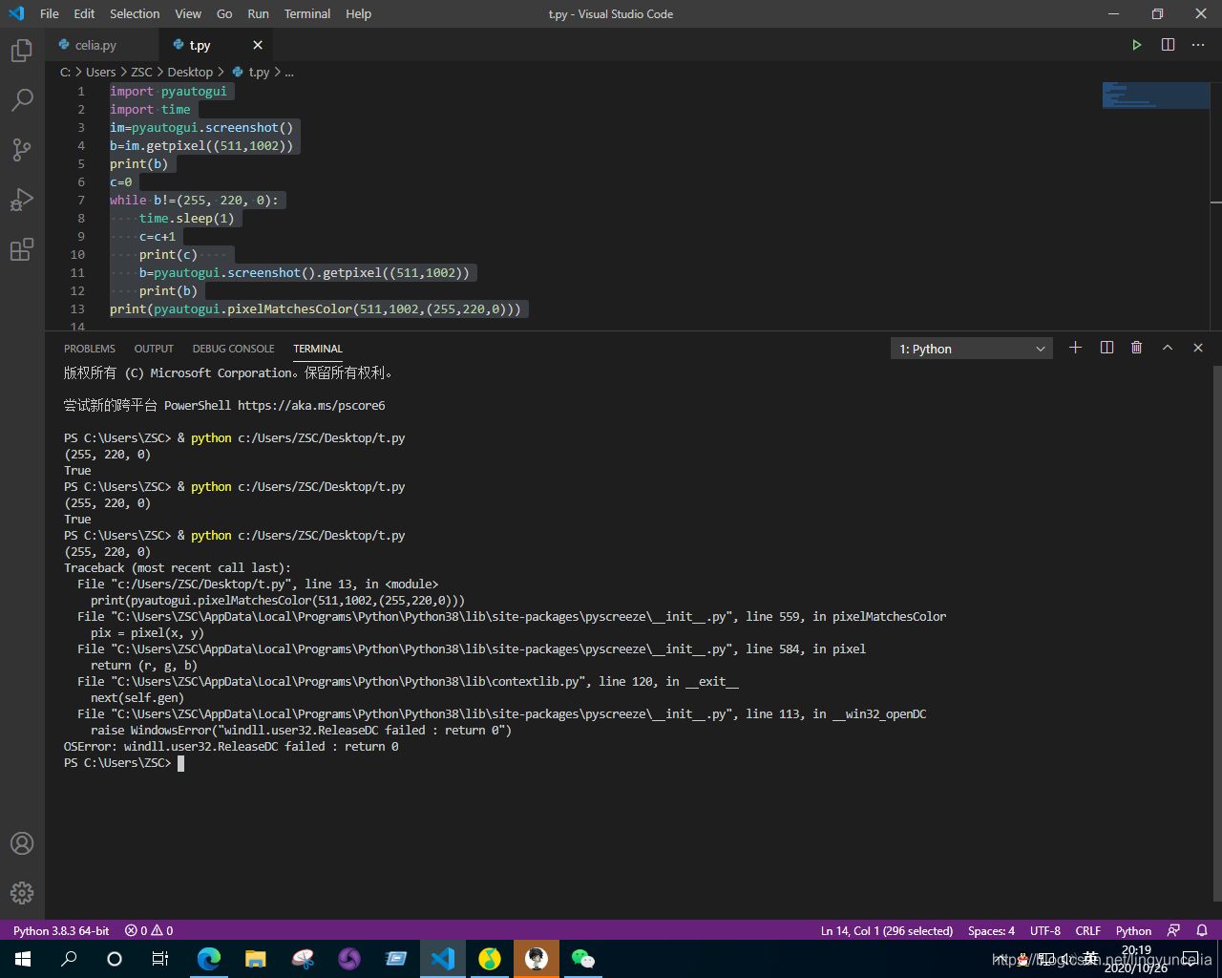The image size is (1222, 978).
Task: Open Cortana circle icon on taskbar
Action: (115, 959)
